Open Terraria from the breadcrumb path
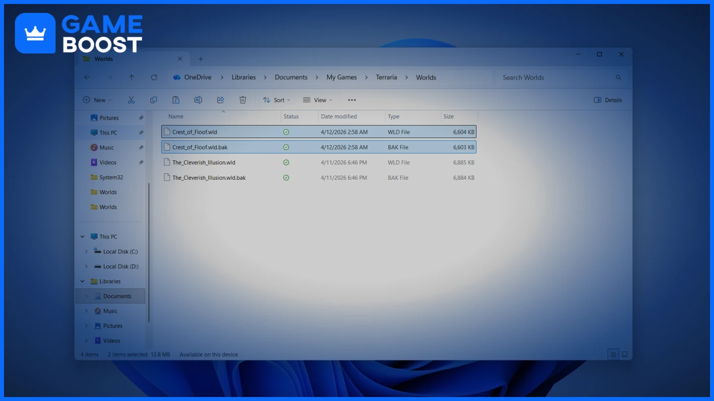 coord(386,77)
